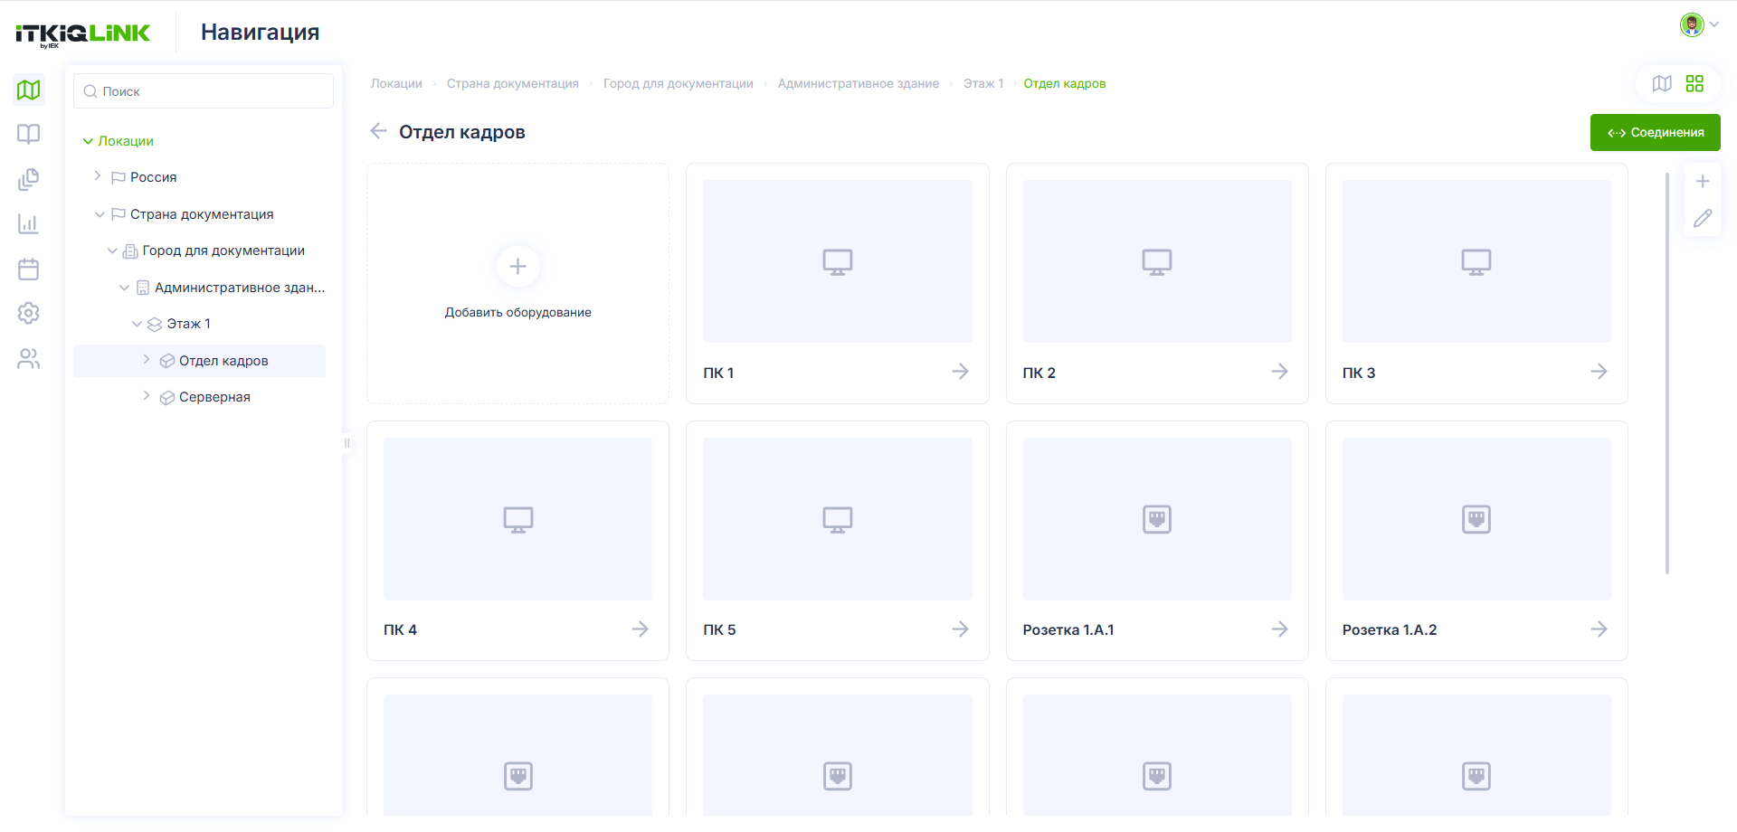Image resolution: width=1737 pixels, height=832 pixels.
Task: Open ПК 2 using its arrow
Action: (x=1279, y=372)
